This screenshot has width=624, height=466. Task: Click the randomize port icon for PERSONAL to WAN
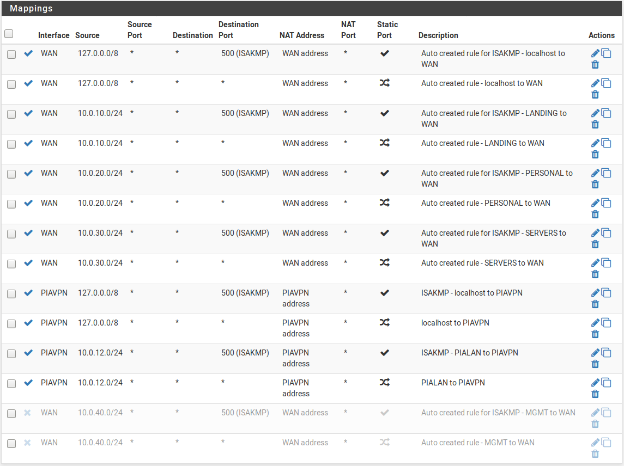(x=384, y=203)
